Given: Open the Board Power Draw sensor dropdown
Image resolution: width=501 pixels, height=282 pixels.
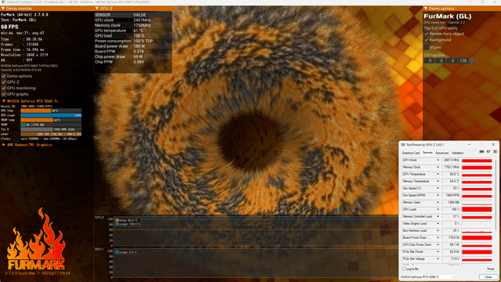Looking at the screenshot, I should point(438,237).
